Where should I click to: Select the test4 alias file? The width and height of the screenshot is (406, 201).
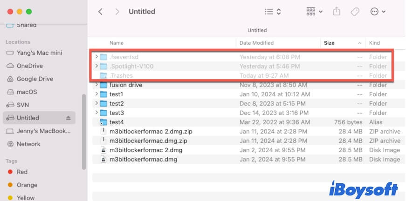pyautogui.click(x=116, y=122)
